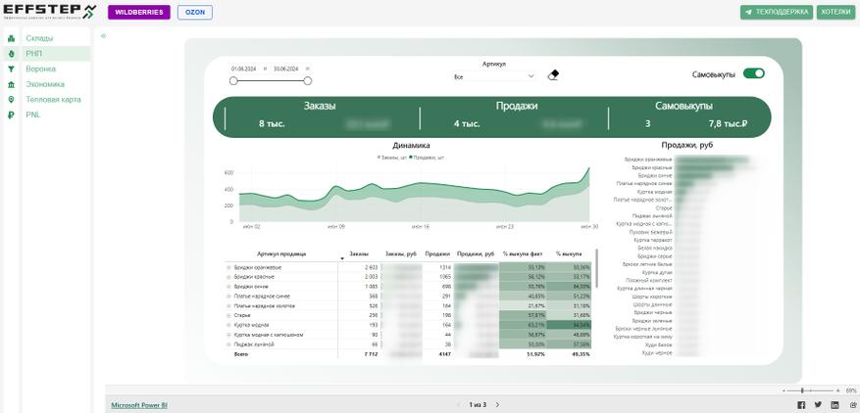Click the Пуховик бежевый bar chart label
This screenshot has height=413, width=860.
(x=651, y=232)
